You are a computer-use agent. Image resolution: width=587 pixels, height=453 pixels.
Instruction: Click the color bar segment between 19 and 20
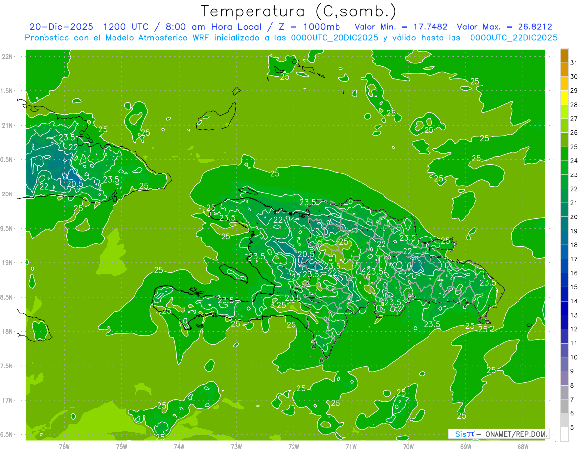coord(564,224)
